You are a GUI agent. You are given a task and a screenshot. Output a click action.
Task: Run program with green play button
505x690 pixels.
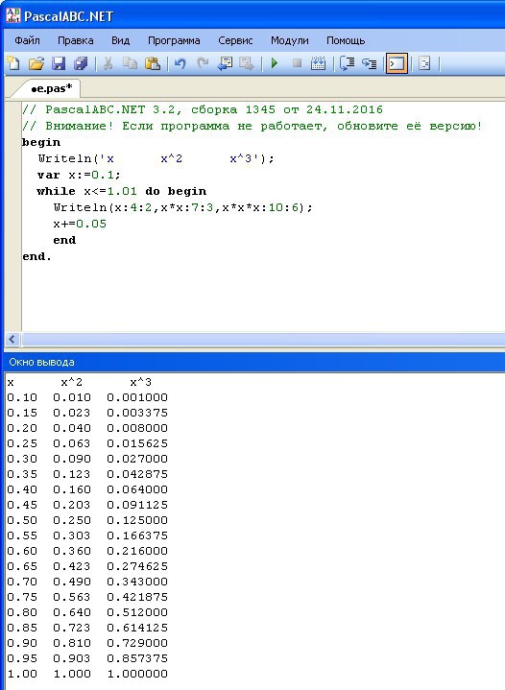click(275, 63)
